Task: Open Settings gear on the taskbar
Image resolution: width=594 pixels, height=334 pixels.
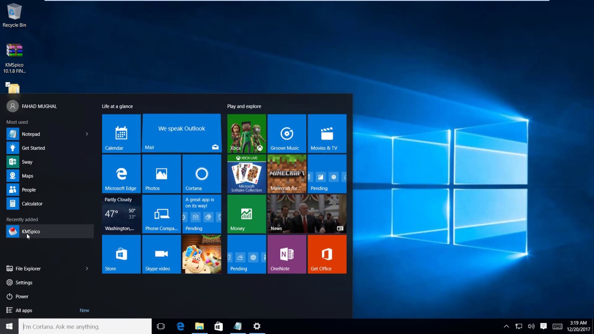Action: [257, 327]
